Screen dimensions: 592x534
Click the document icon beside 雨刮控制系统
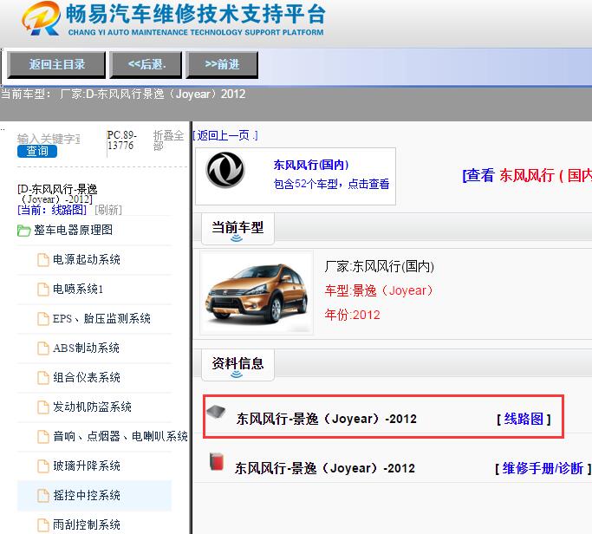tap(43, 525)
